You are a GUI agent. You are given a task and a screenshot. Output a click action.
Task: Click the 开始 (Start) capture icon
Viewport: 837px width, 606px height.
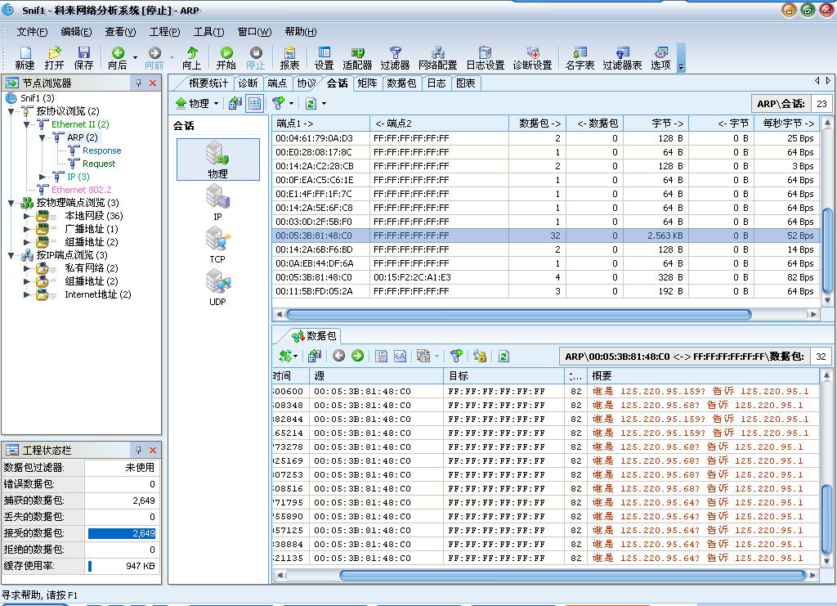[x=226, y=57]
